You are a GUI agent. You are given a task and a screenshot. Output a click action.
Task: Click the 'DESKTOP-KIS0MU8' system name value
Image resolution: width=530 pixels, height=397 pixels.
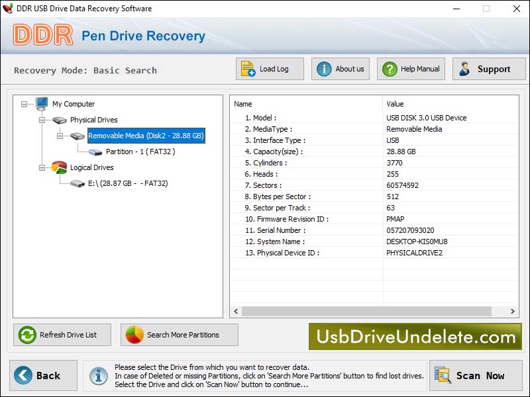417,242
